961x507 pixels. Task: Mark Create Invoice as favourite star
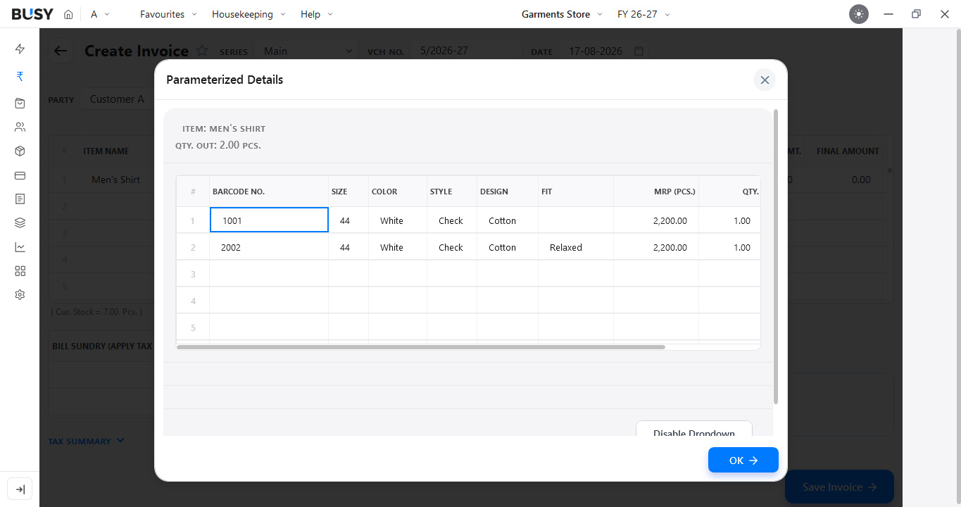point(202,51)
